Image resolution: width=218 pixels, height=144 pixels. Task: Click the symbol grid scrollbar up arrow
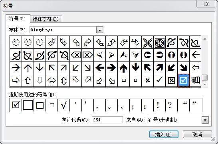[x=205, y=39]
